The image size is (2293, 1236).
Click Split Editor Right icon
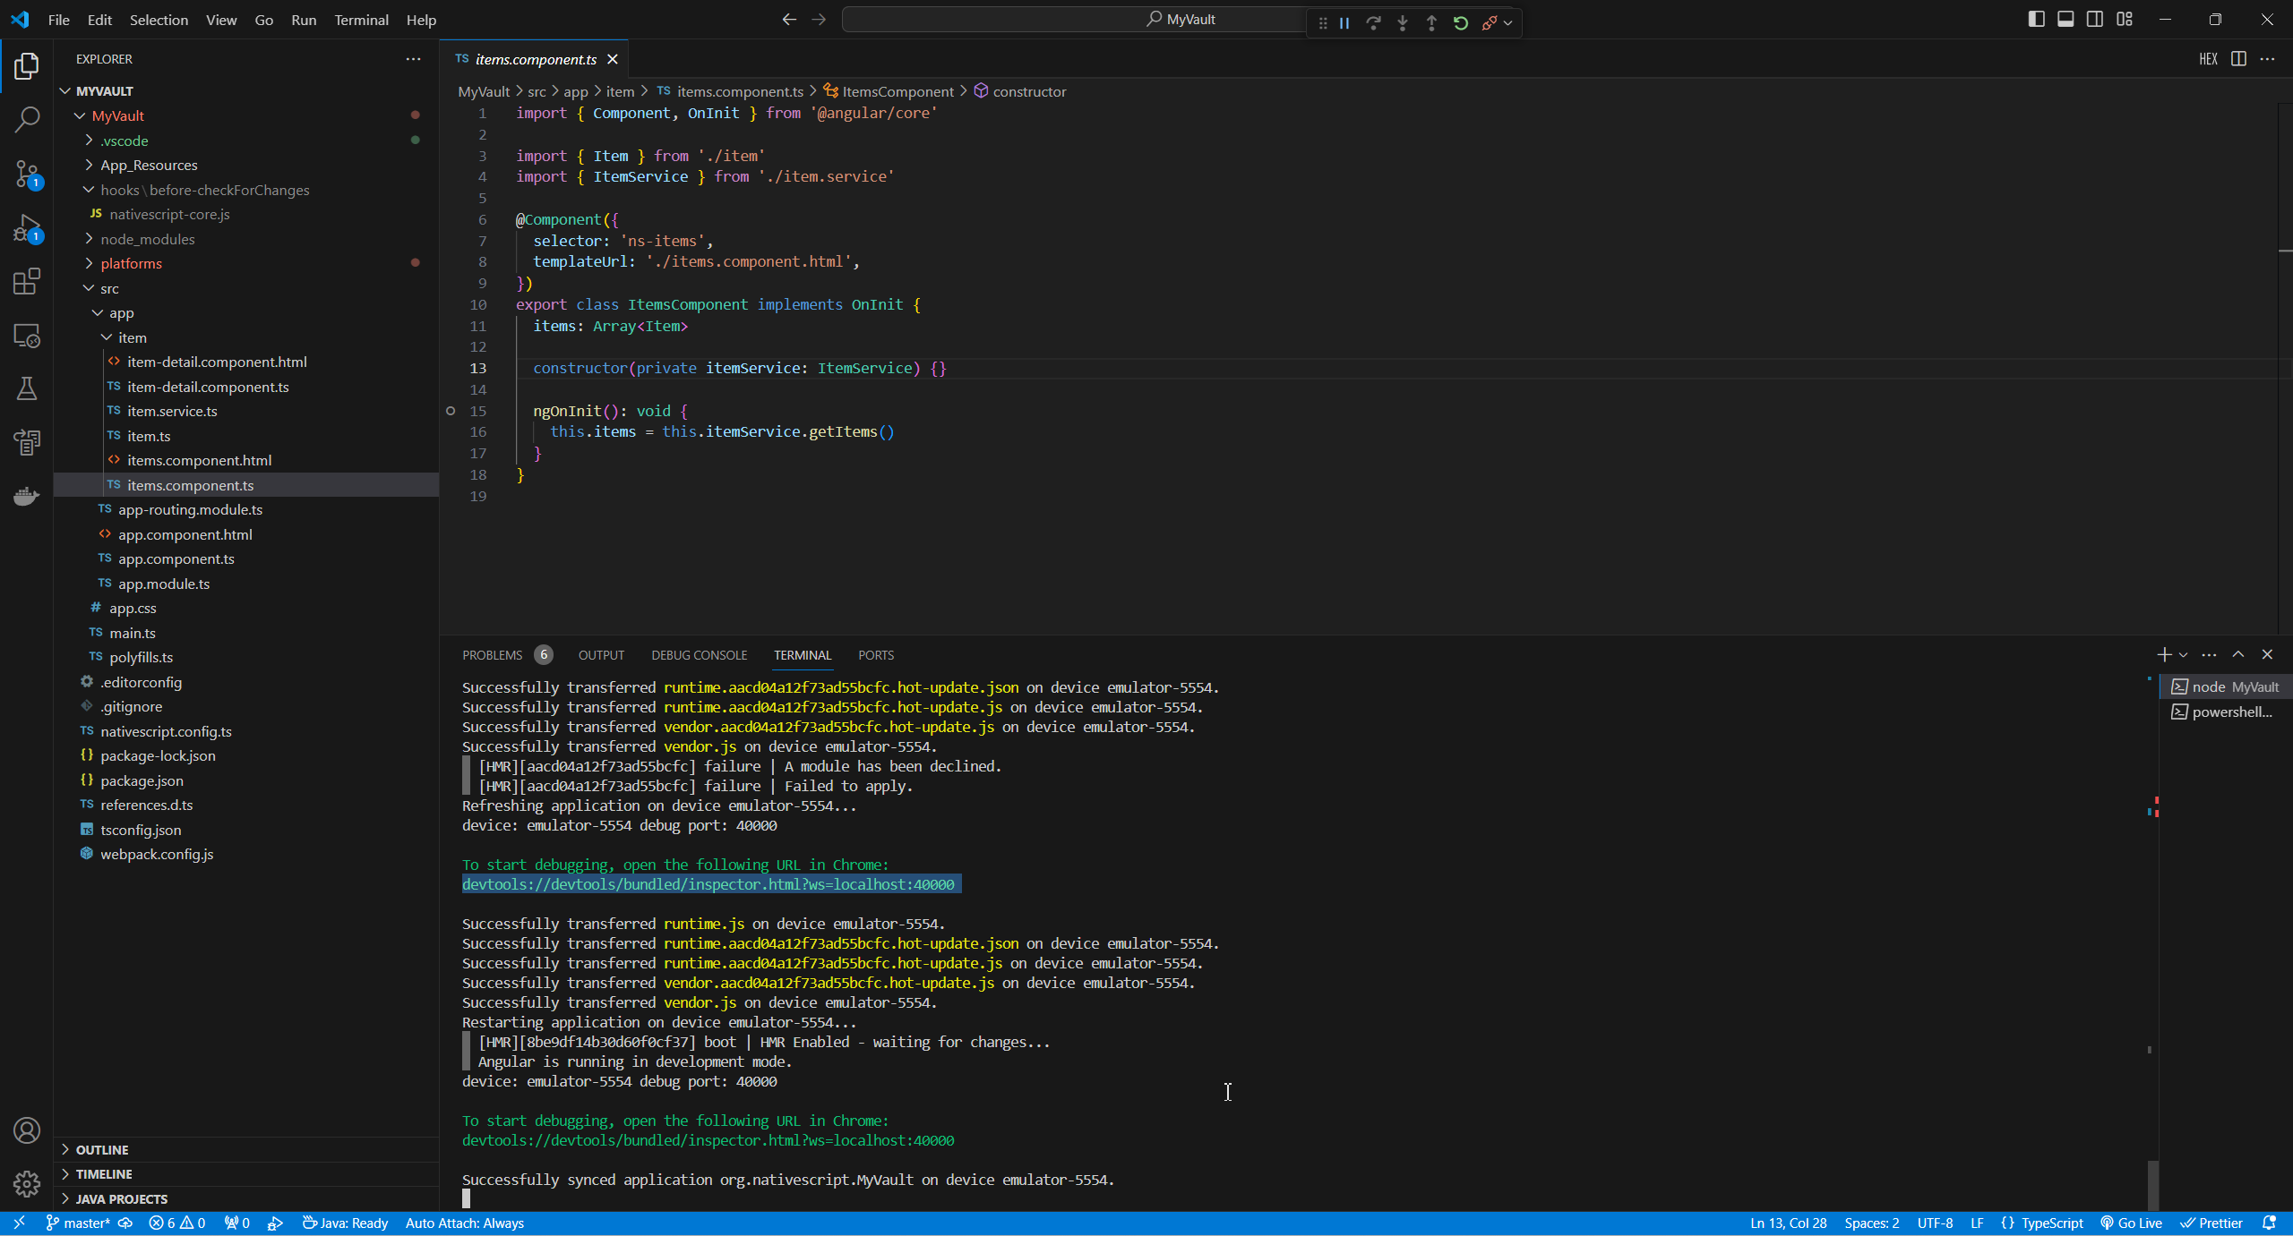click(2238, 59)
